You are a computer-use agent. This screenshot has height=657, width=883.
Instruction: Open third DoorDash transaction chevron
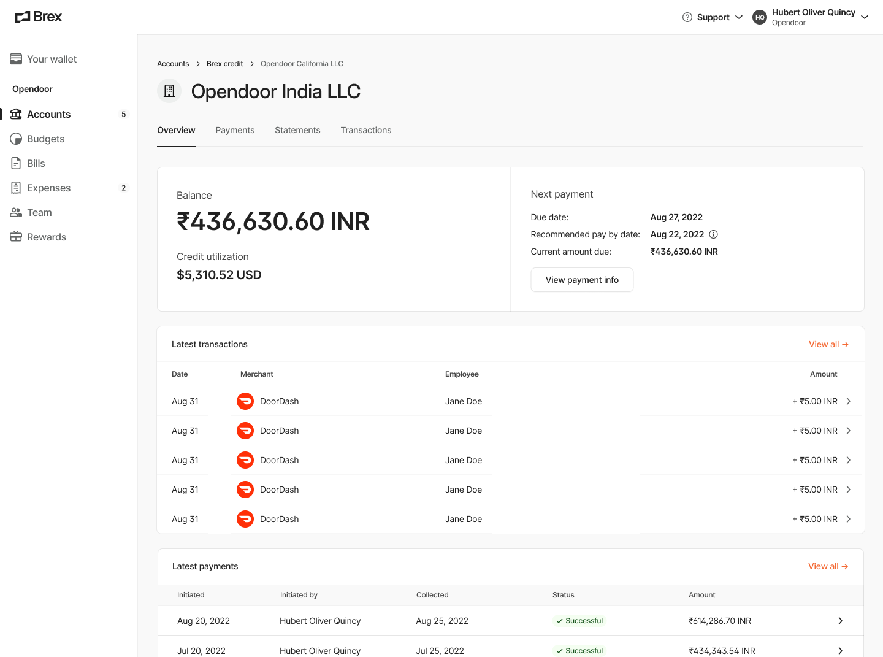point(849,460)
